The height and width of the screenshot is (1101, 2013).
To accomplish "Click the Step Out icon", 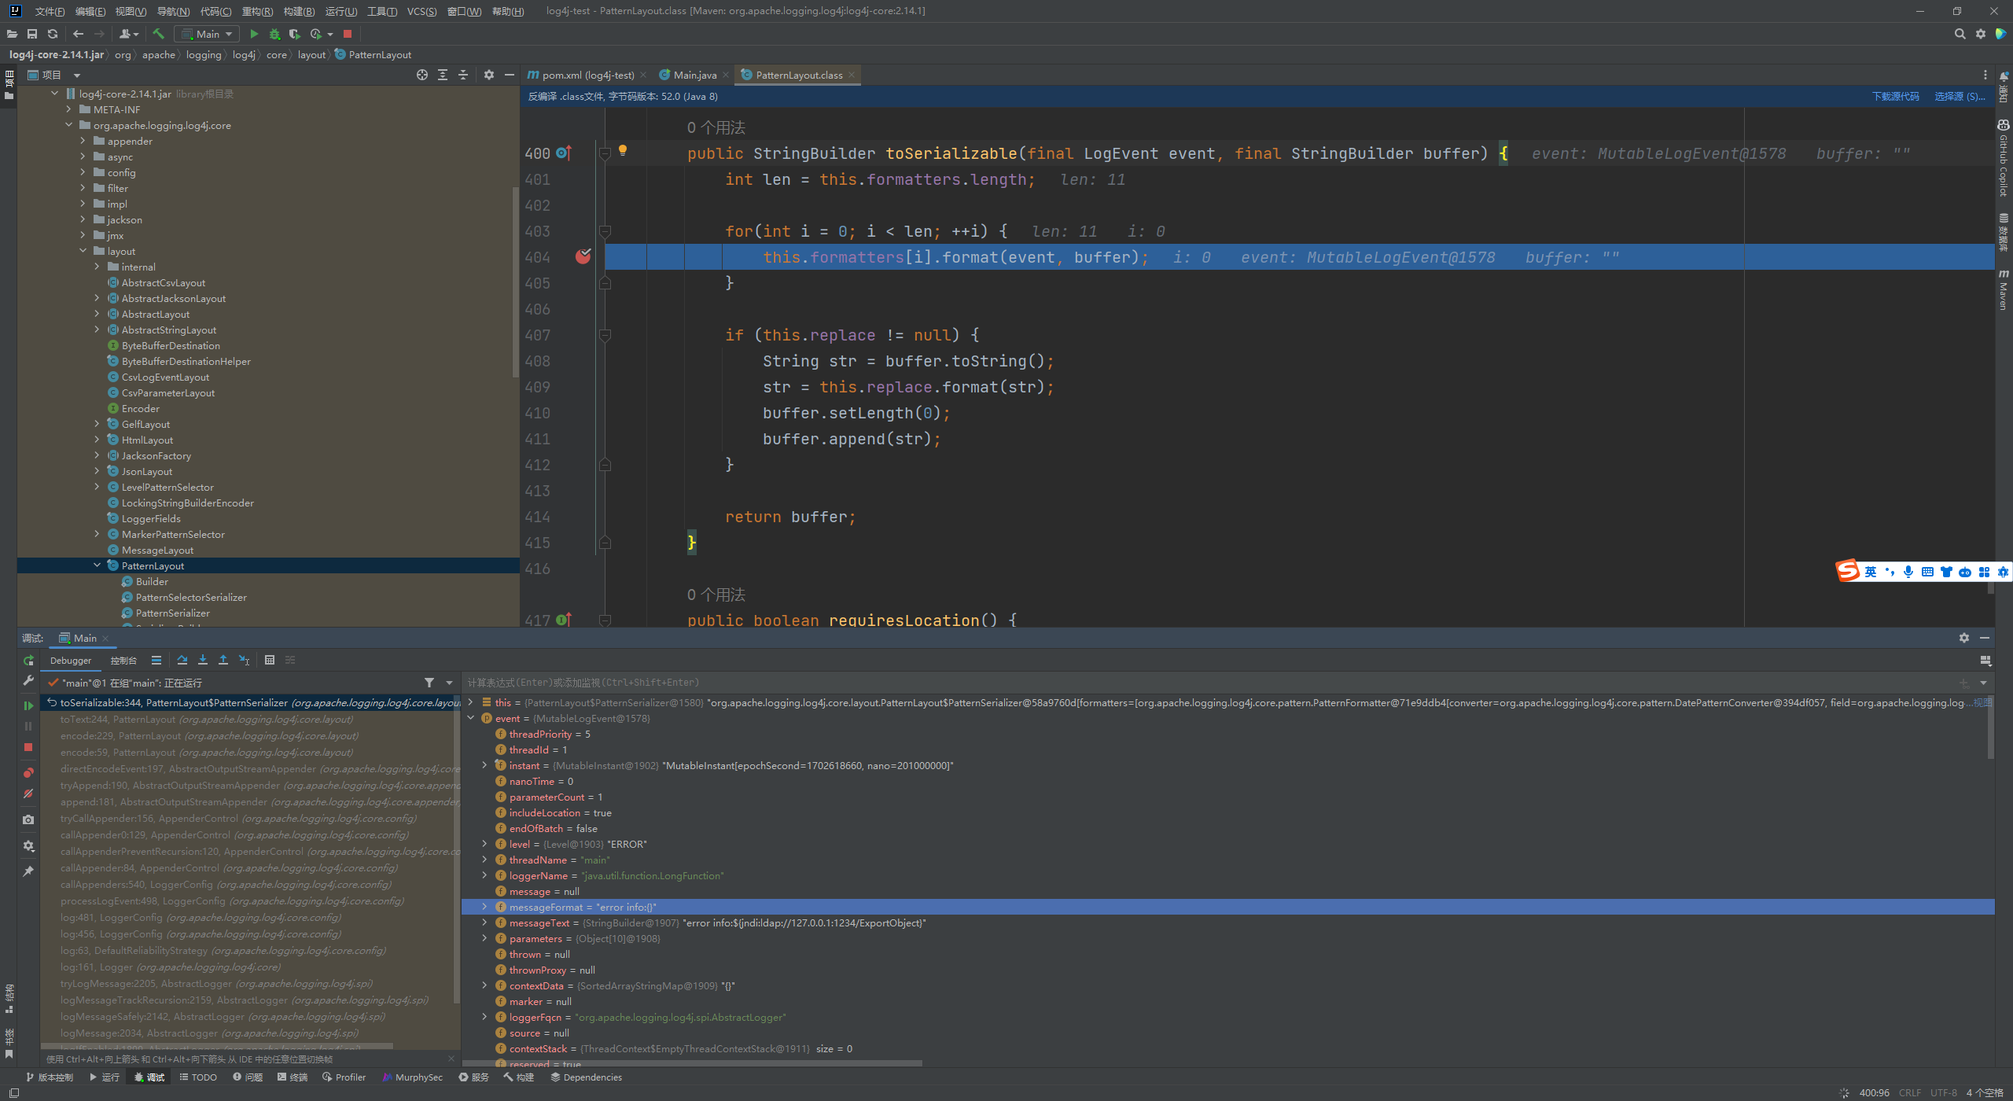I will coord(223,660).
